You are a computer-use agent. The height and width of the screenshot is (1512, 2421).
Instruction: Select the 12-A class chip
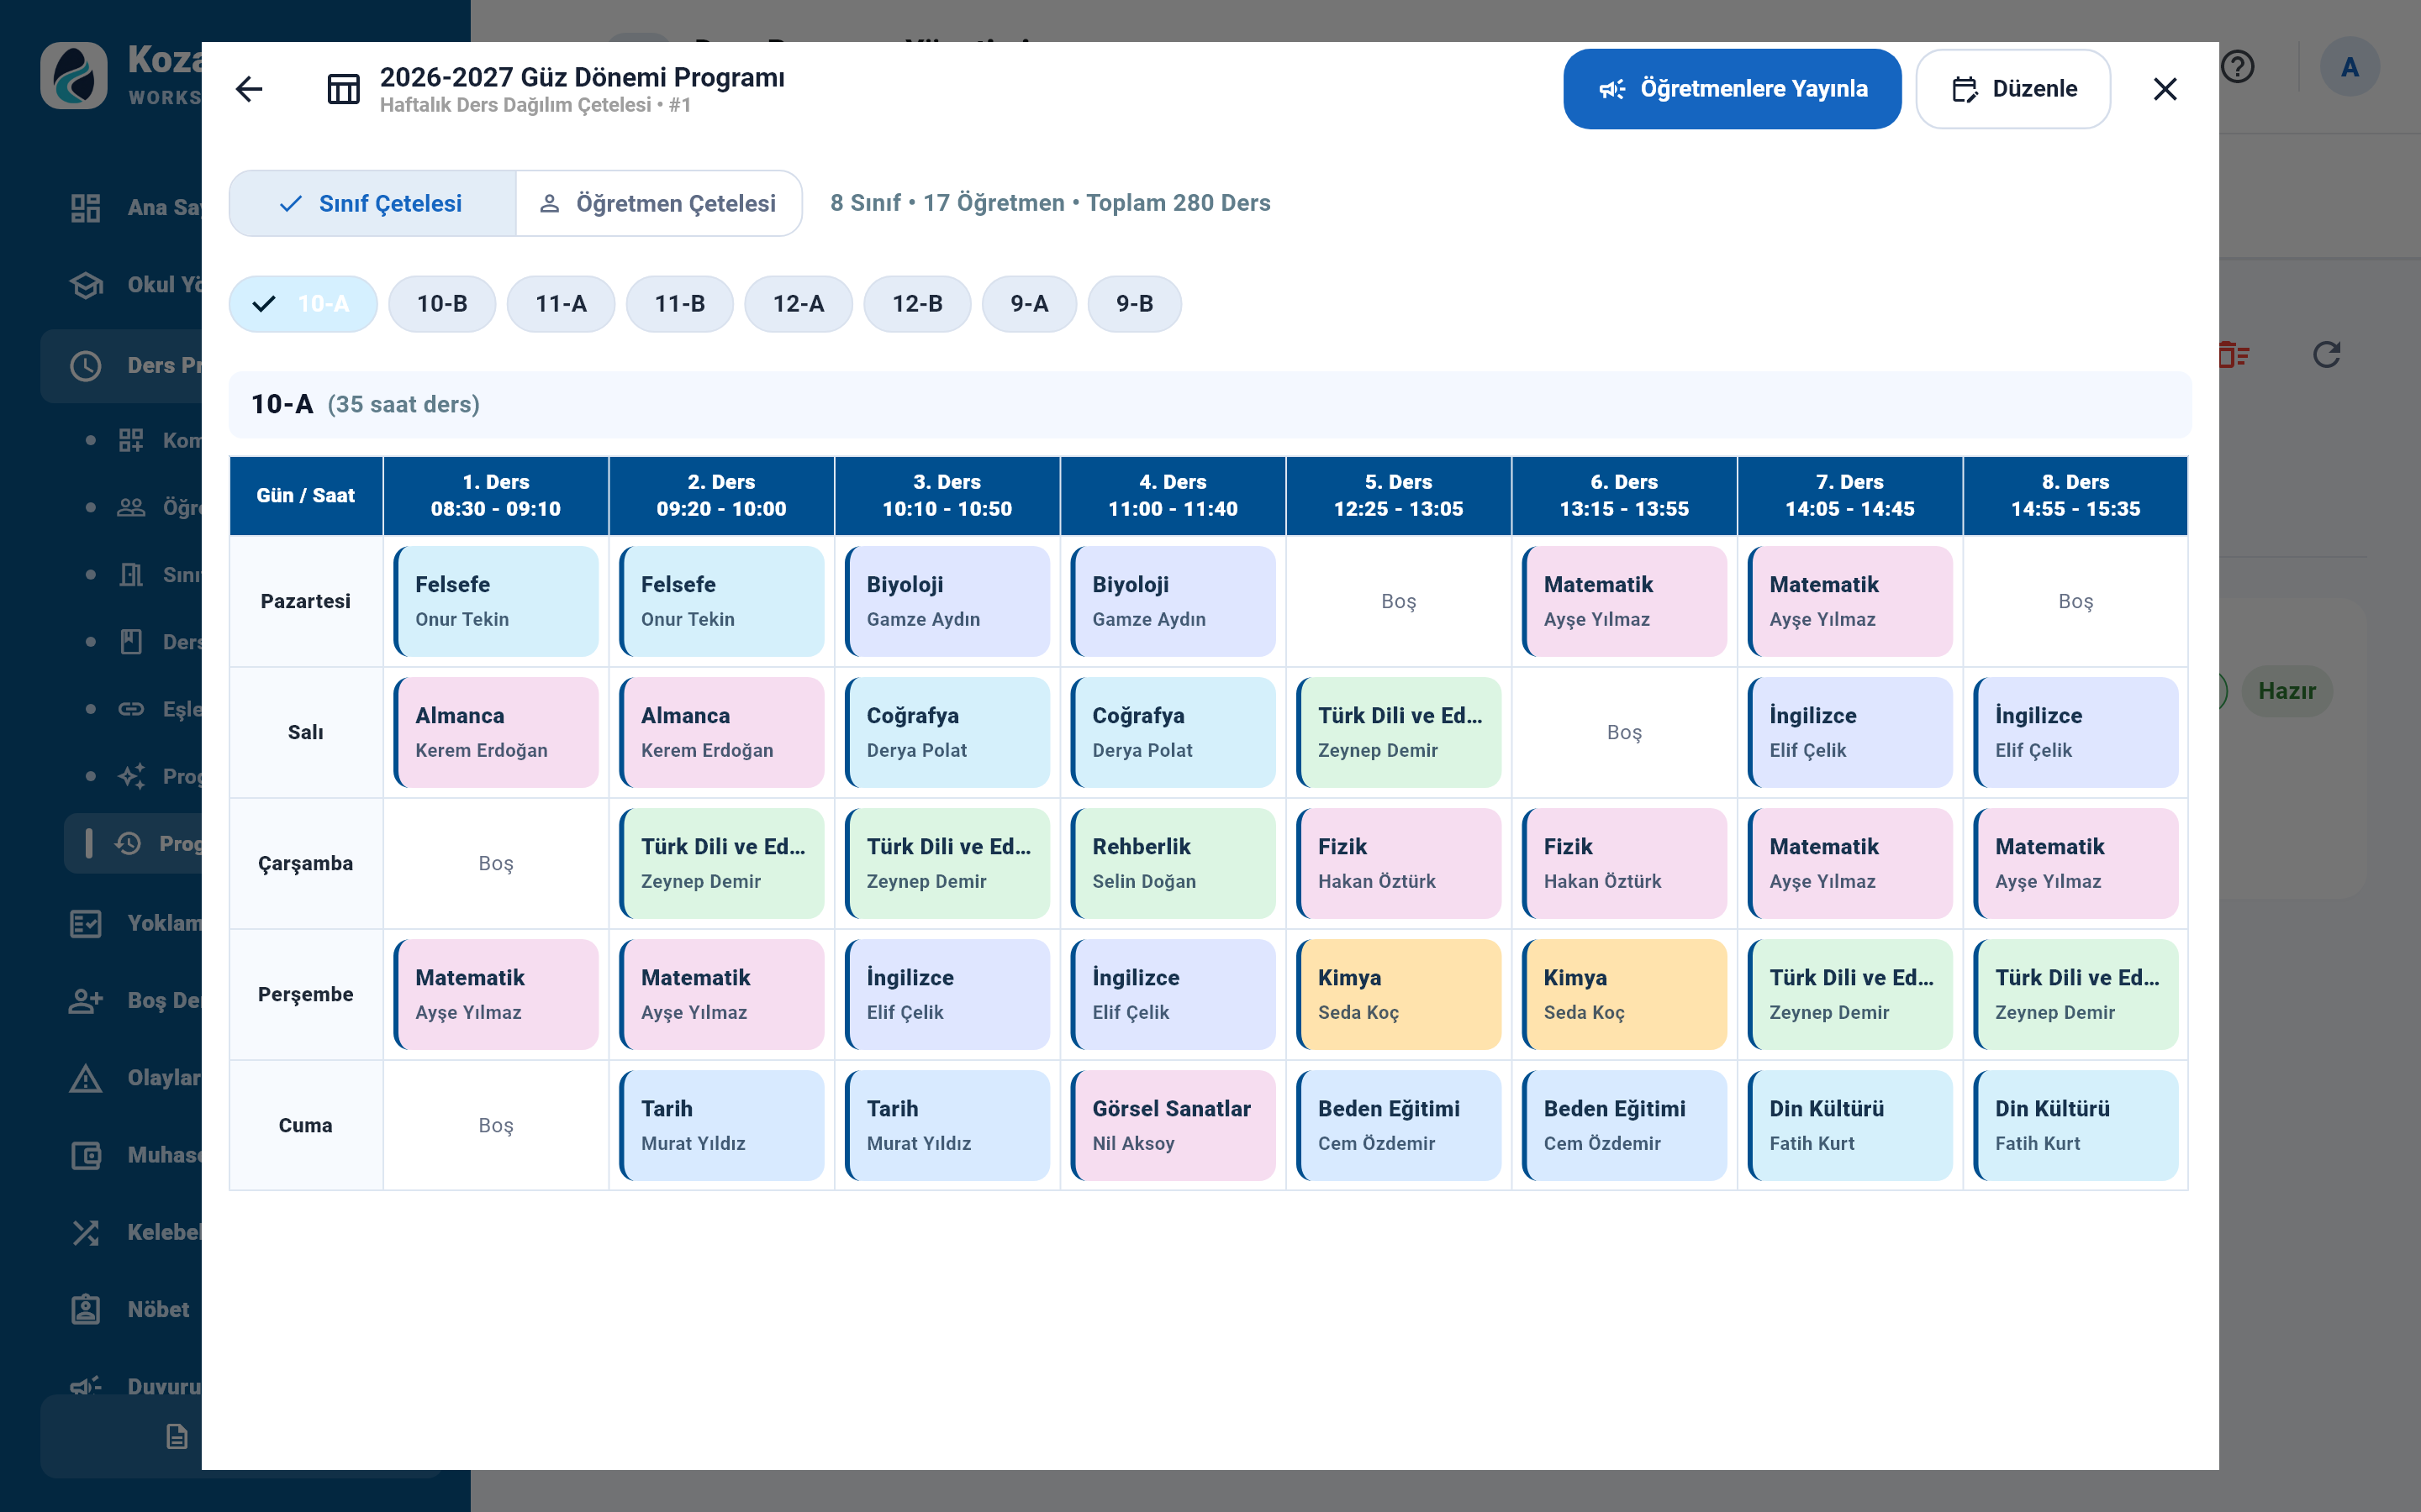(x=799, y=303)
